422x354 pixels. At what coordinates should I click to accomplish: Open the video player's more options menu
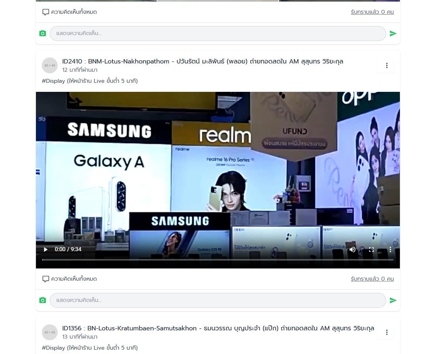point(390,250)
